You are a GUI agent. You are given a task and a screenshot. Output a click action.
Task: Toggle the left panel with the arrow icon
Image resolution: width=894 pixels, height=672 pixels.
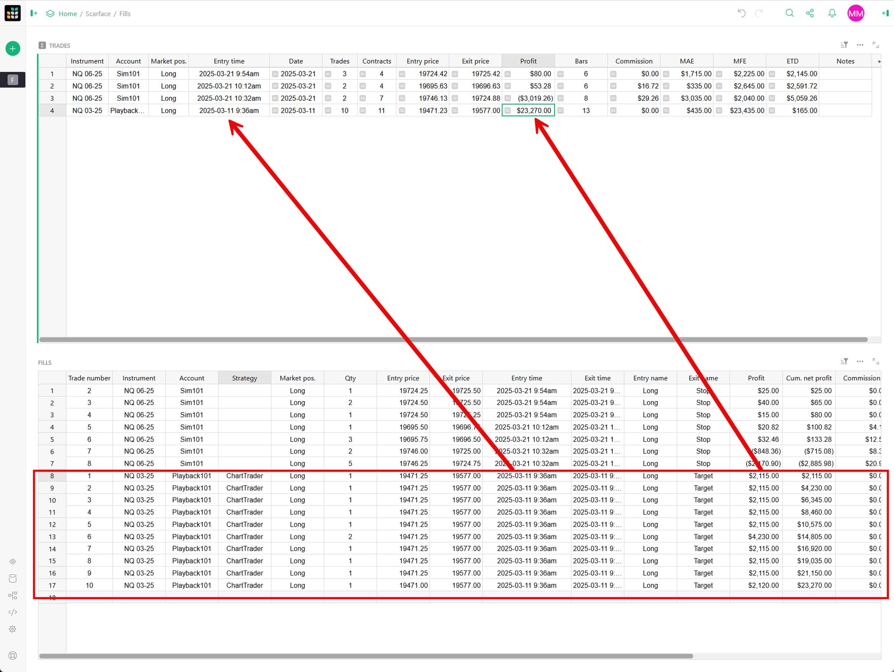pos(34,14)
